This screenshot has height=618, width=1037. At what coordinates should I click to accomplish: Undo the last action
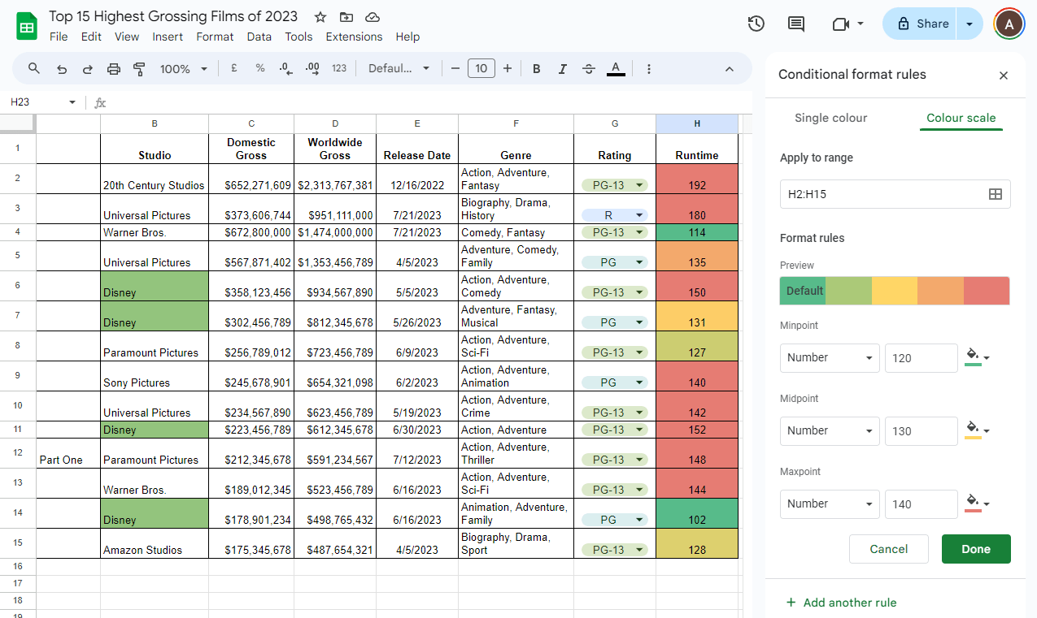coord(62,69)
